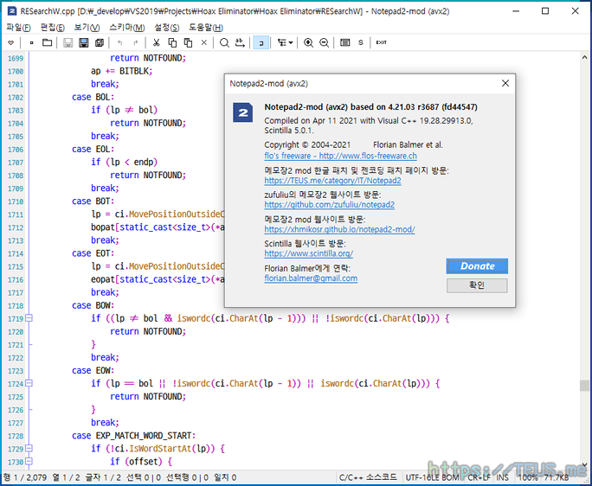
Task: Open the favorites toolbar icon
Action: pos(11,42)
